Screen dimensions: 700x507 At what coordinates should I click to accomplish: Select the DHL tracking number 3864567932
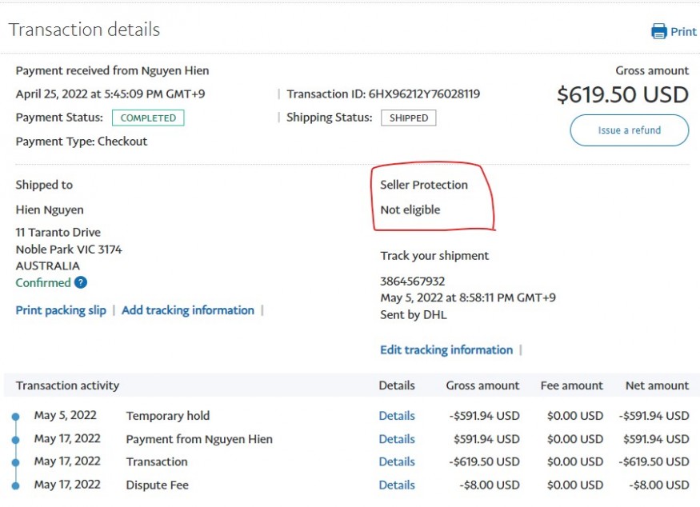[x=413, y=281]
